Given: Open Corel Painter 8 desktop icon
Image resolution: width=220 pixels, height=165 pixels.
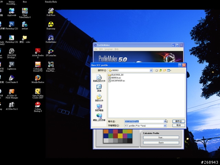Looking at the screenshot, I should (x=12, y=79).
